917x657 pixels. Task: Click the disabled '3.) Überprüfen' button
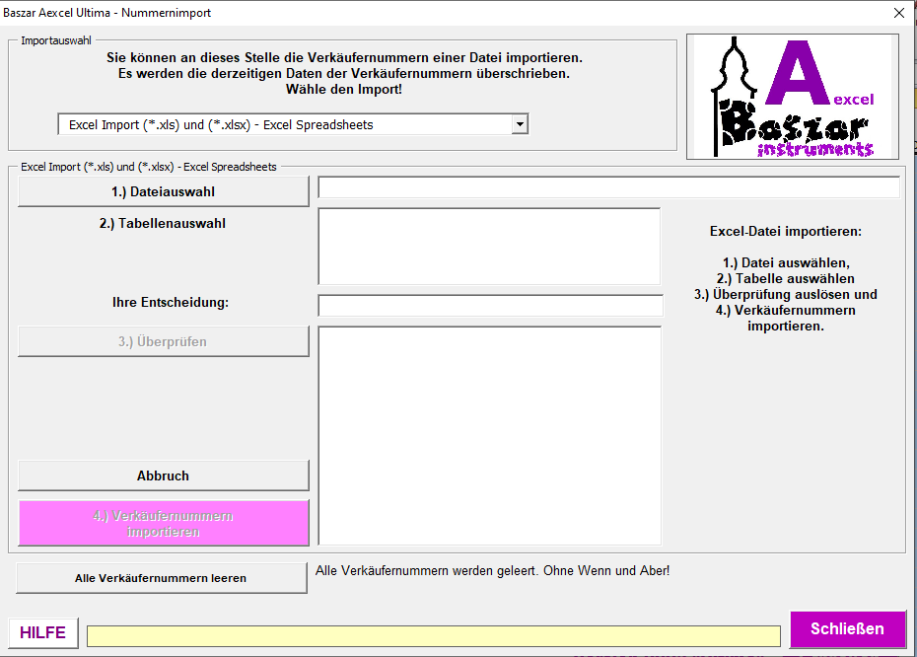163,341
